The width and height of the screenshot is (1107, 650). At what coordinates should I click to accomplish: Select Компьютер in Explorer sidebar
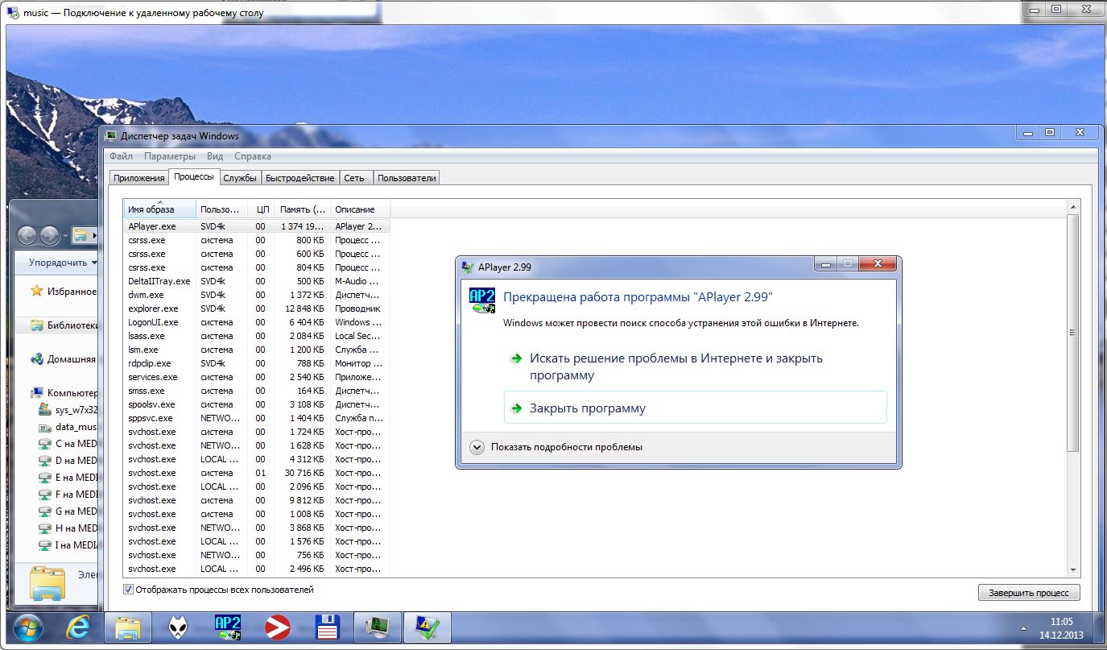click(x=64, y=393)
